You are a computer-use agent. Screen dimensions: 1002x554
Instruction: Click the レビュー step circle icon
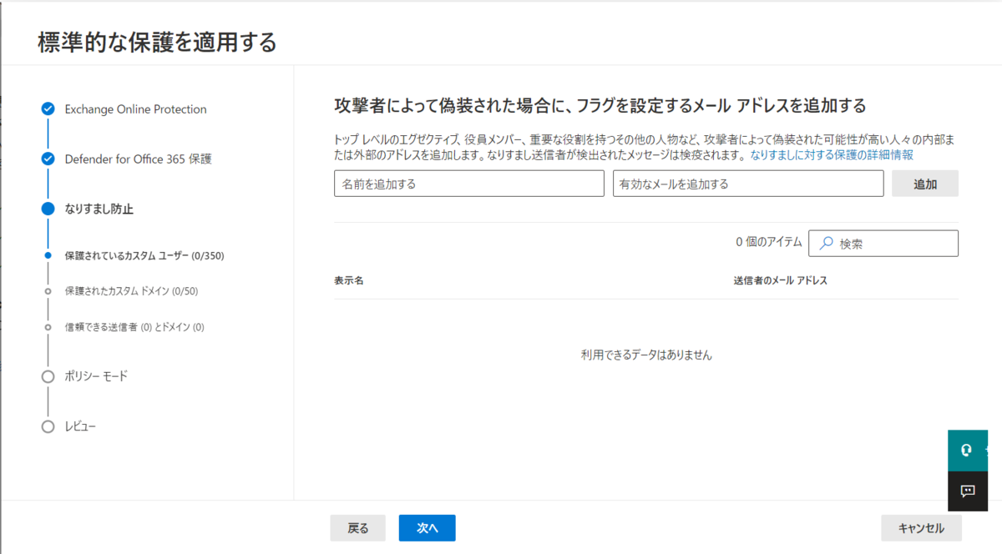48,426
